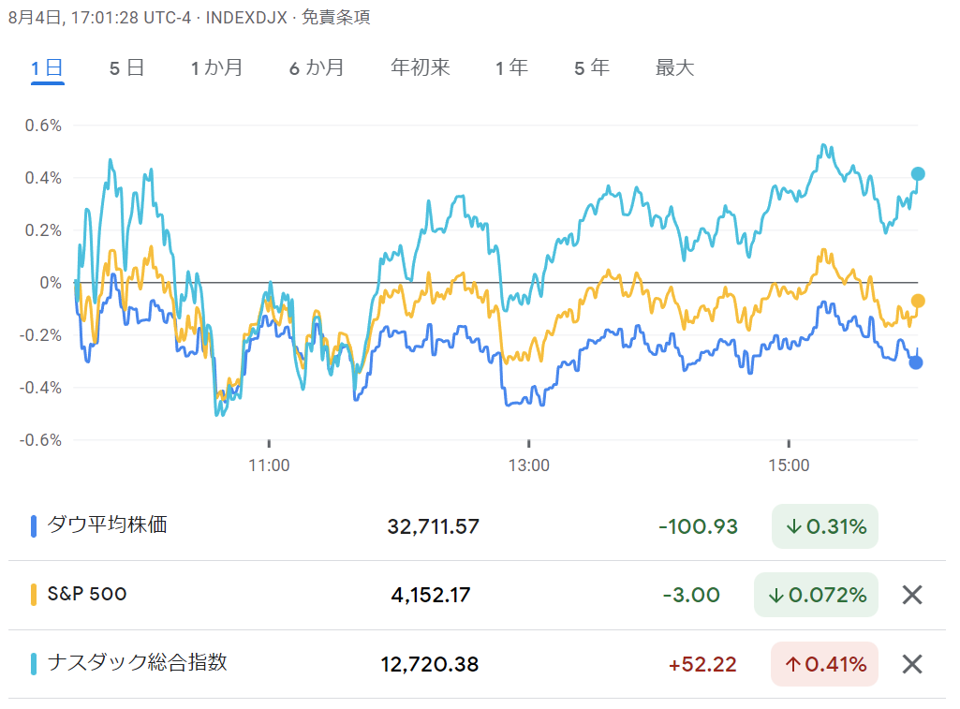This screenshot has height=709, width=960.
Task: Click the 32,711.57 Dow price value
Action: click(434, 526)
